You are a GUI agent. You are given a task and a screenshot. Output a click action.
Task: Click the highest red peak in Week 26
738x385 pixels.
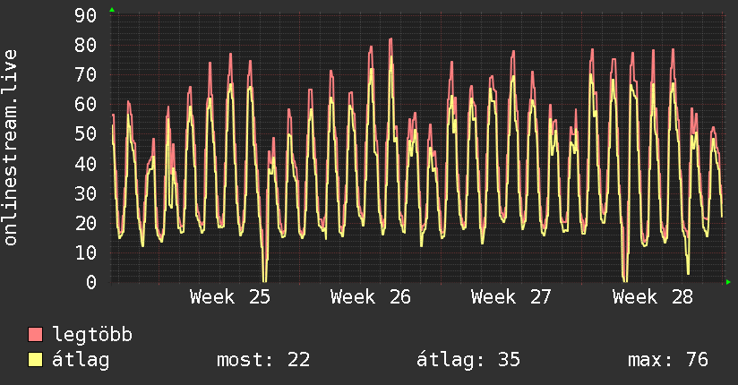pyautogui.click(x=390, y=39)
